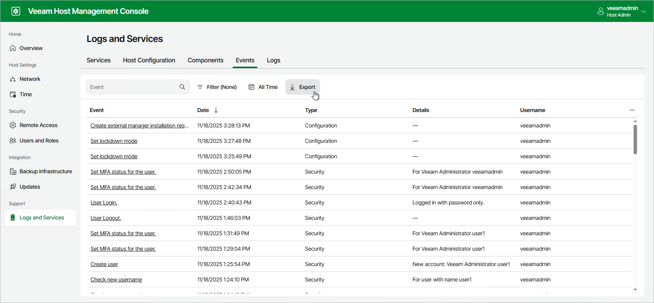Select Logs and Services in sidebar
This screenshot has height=303, width=654.
click(40, 218)
